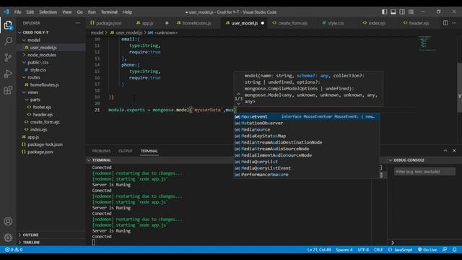Screen dimensions: 462x260
Task: Show next signature with down arrow
Action: point(238,103)
